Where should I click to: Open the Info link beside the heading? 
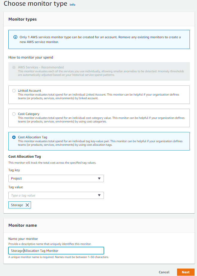click(73, 5)
